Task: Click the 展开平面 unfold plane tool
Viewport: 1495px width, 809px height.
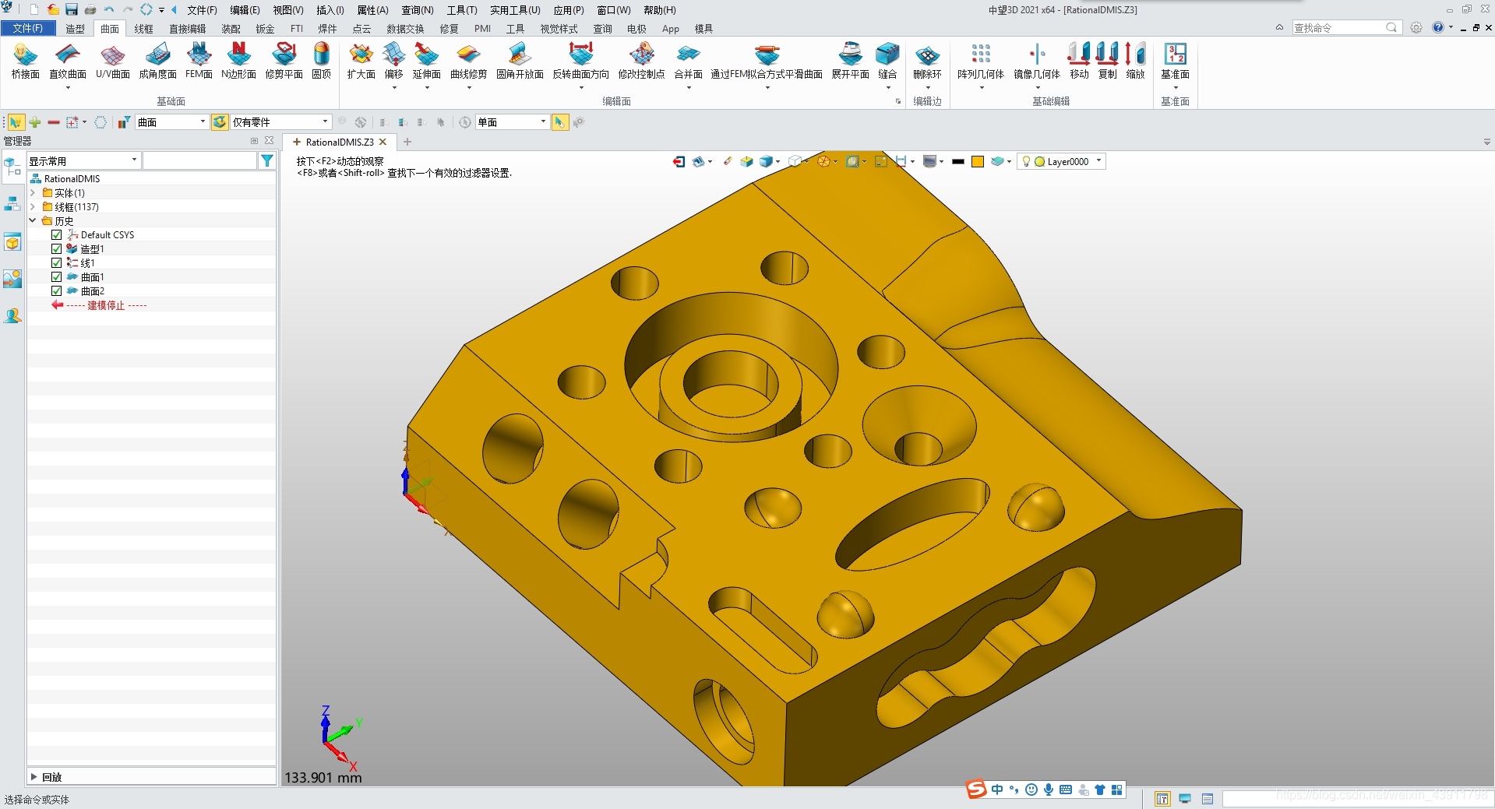Action: pos(850,61)
